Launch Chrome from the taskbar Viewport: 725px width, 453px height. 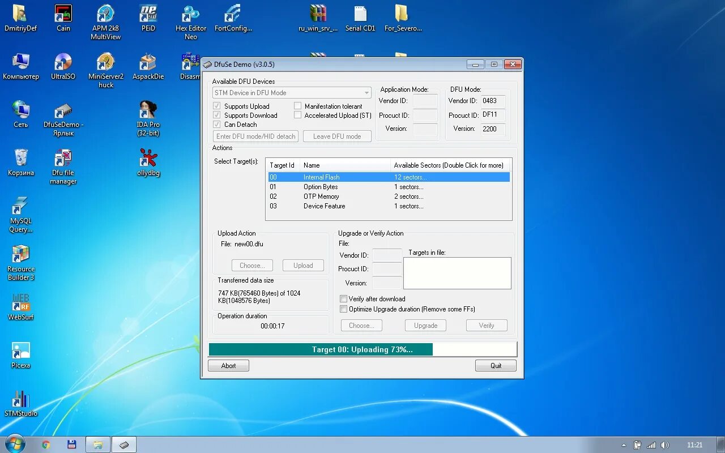point(46,445)
